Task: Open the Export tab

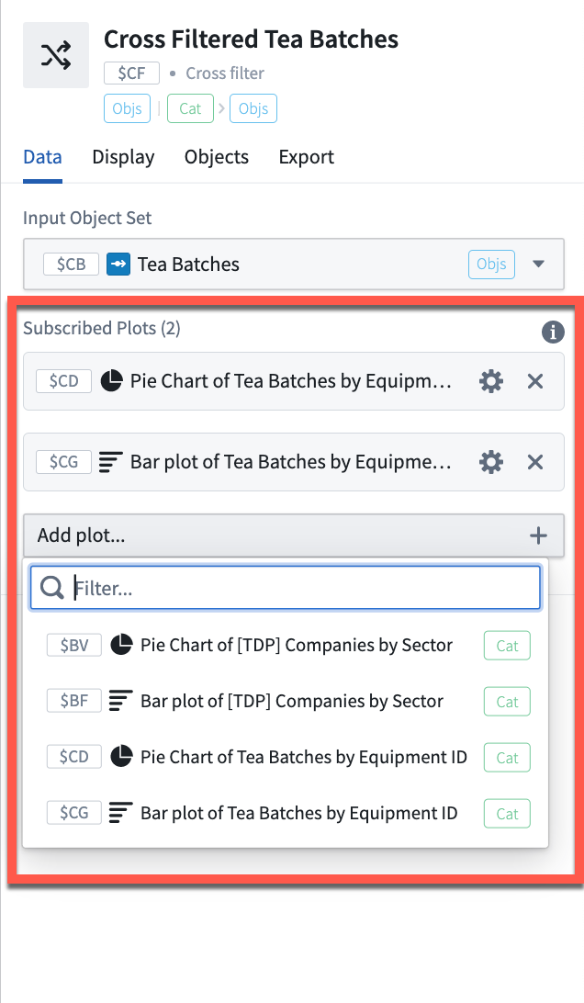Action: (307, 157)
